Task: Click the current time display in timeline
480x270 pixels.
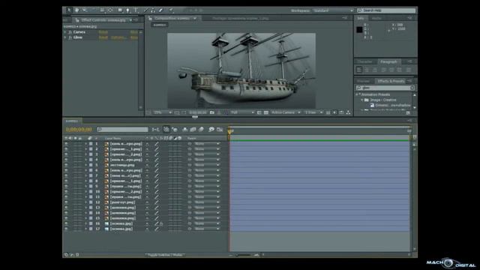Action: tap(79, 130)
